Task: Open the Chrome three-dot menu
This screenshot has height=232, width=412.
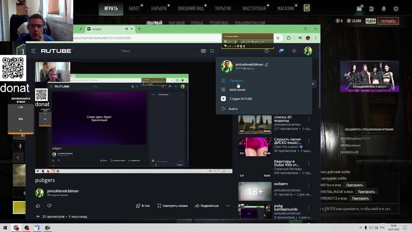Action: (x=315, y=38)
